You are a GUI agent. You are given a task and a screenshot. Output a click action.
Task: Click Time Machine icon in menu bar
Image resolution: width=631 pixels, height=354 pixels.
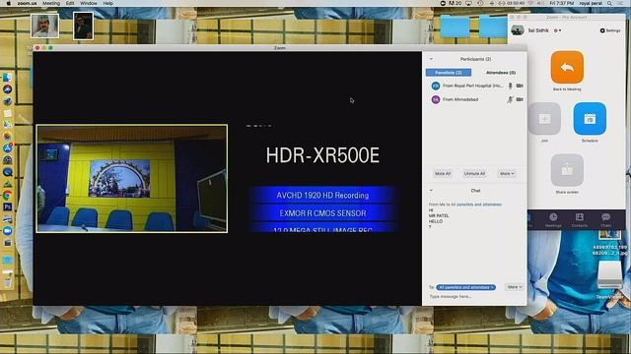click(480, 3)
